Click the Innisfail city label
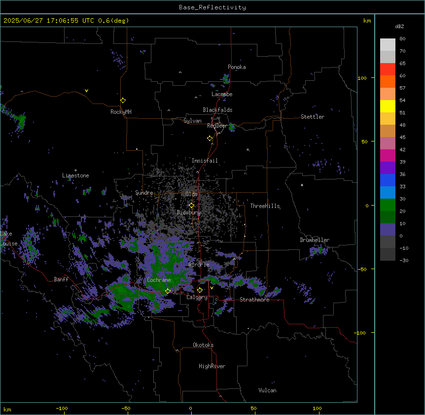This screenshot has height=415, width=425. pos(205,161)
